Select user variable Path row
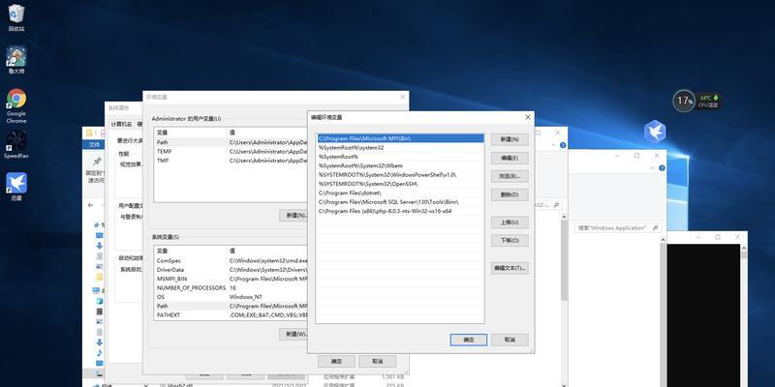 (231, 142)
